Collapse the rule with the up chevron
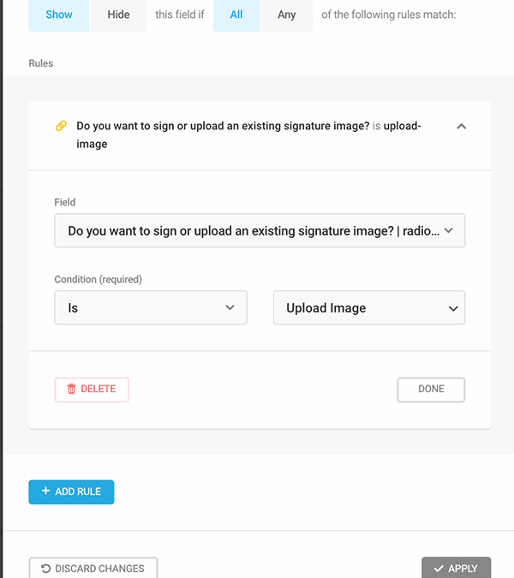The width and height of the screenshot is (514, 578). pos(461,127)
